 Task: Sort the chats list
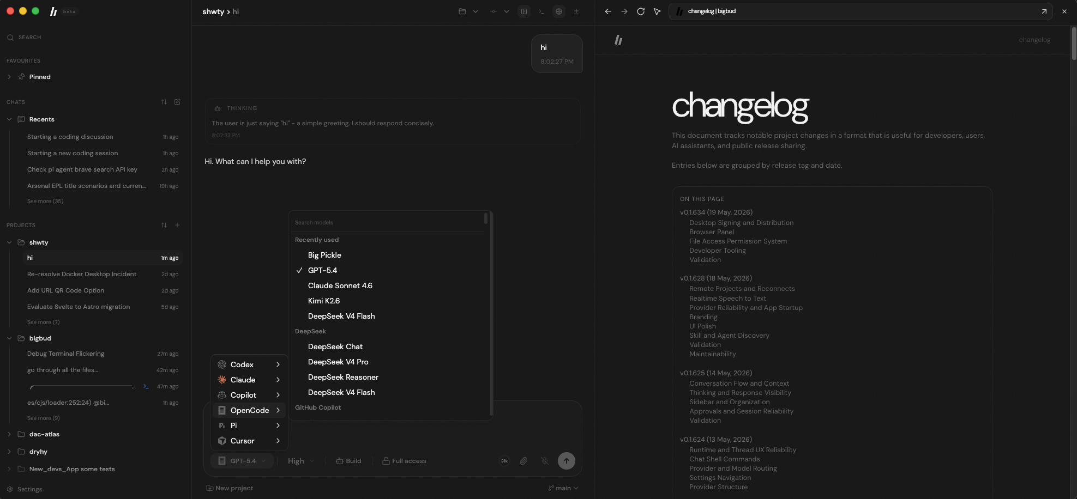pos(164,102)
